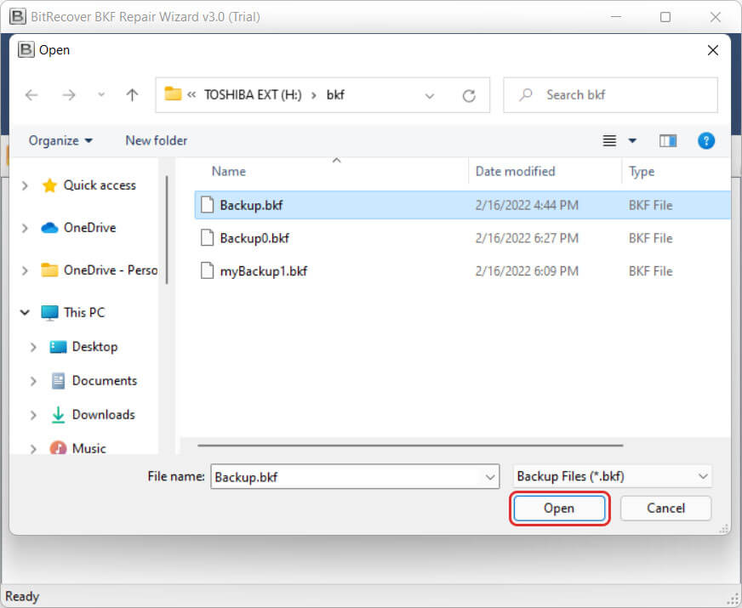Open the Desktop folder in sidebar
Viewport: 742px width, 608px height.
[94, 346]
